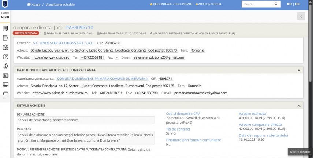Switch language to EN
The width and height of the screenshot is (313, 158).
[x=297, y=4]
